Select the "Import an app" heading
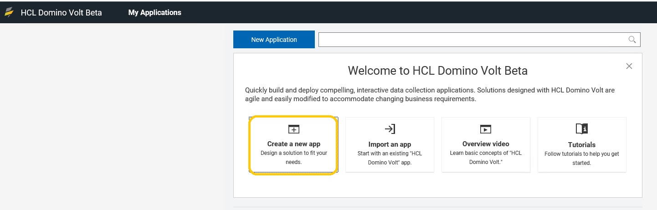This screenshot has width=657, height=210. (x=390, y=144)
